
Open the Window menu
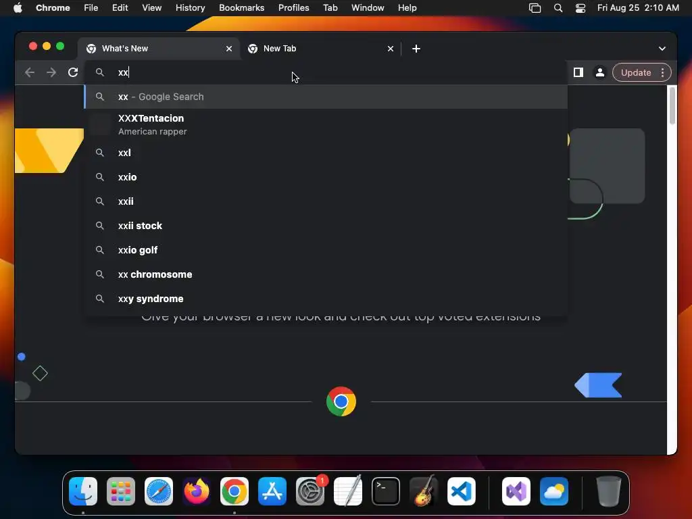368,8
